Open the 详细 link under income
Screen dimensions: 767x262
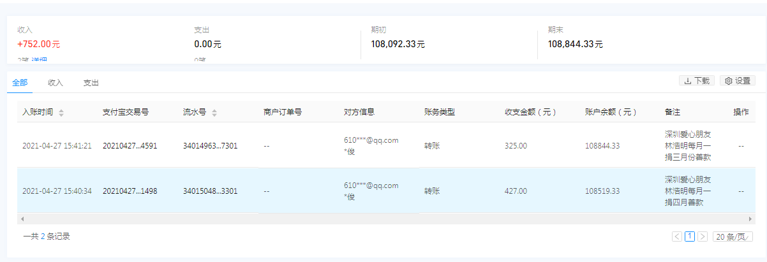point(40,61)
